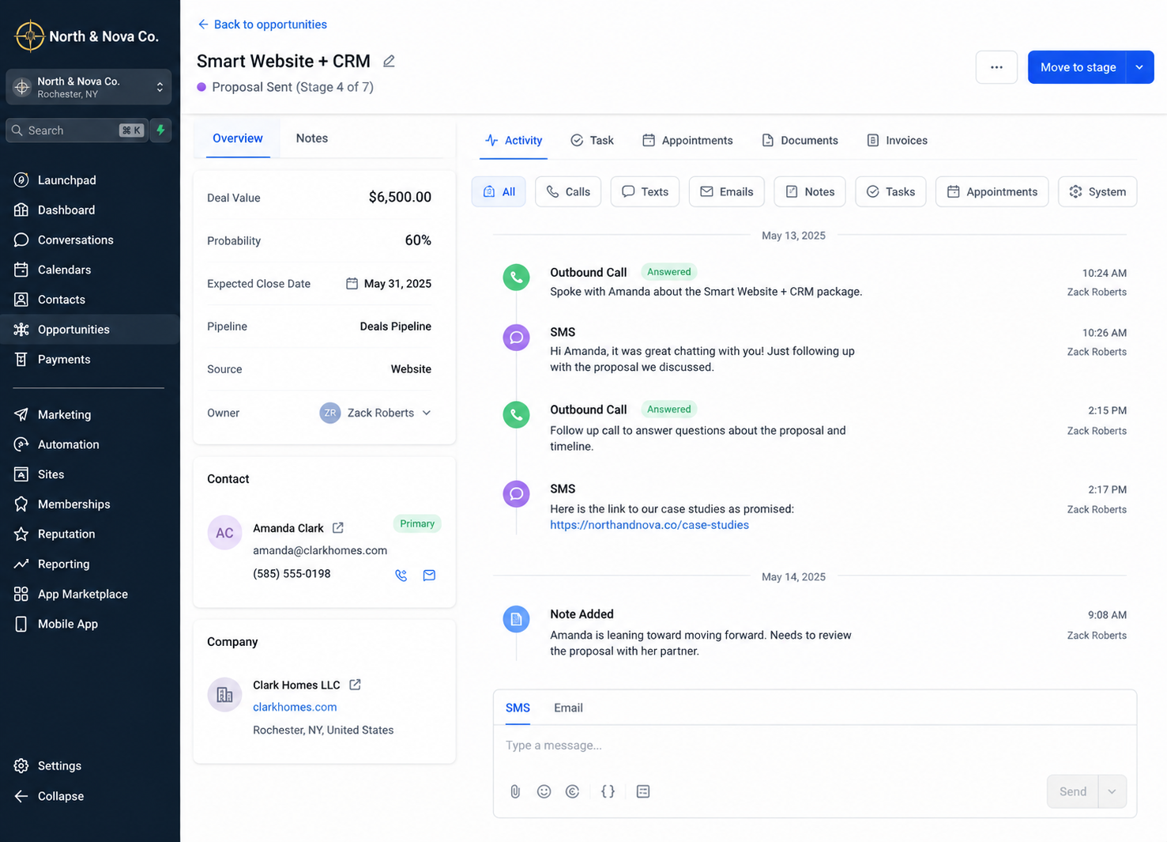Click the Type a message text box

815,746
